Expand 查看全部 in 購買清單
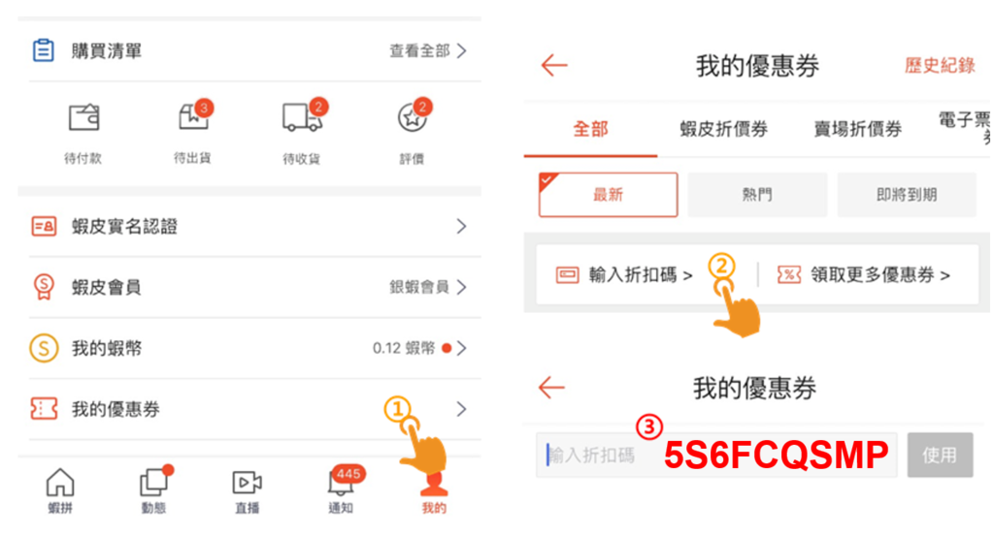994x535 pixels. 428,50
